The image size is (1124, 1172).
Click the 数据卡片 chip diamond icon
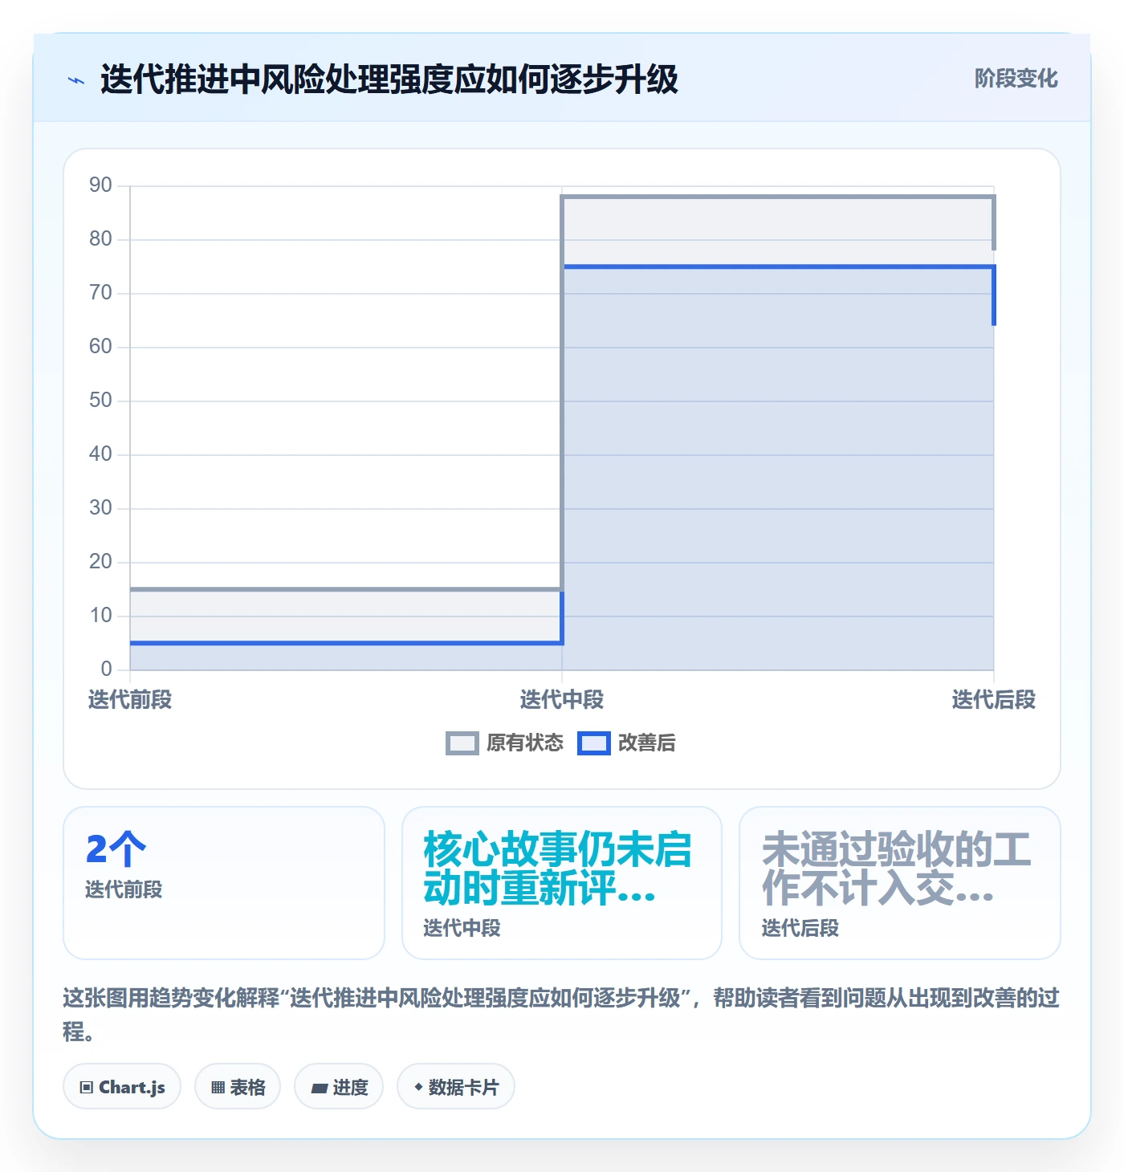[x=418, y=1087]
